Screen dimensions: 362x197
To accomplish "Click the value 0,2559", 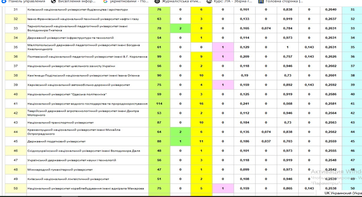I will [x=331, y=141].
